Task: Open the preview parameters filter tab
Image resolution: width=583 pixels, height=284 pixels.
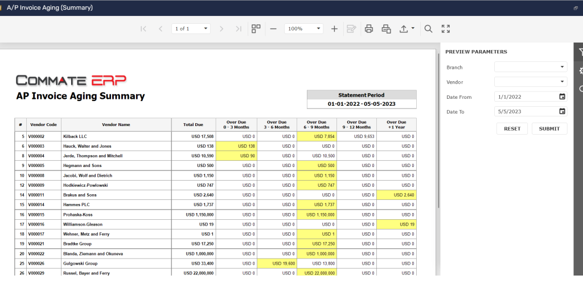Action: [580, 52]
